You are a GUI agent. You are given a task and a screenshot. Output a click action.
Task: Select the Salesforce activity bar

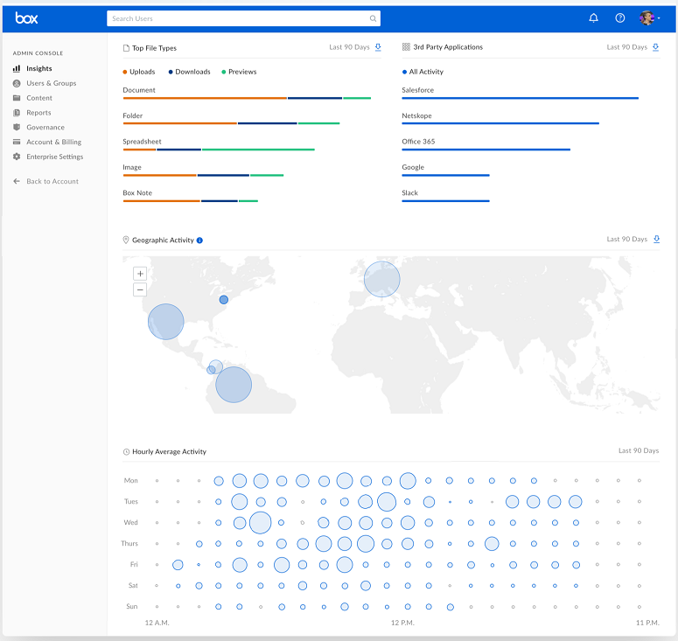pos(521,98)
